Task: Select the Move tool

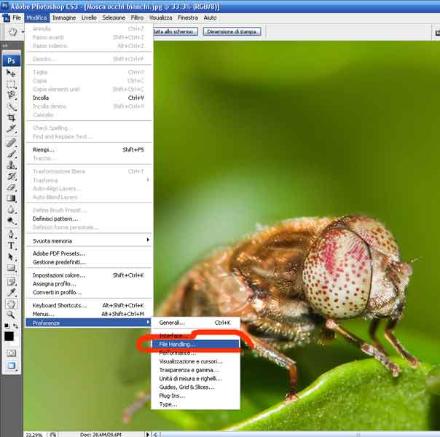Action: (11, 74)
